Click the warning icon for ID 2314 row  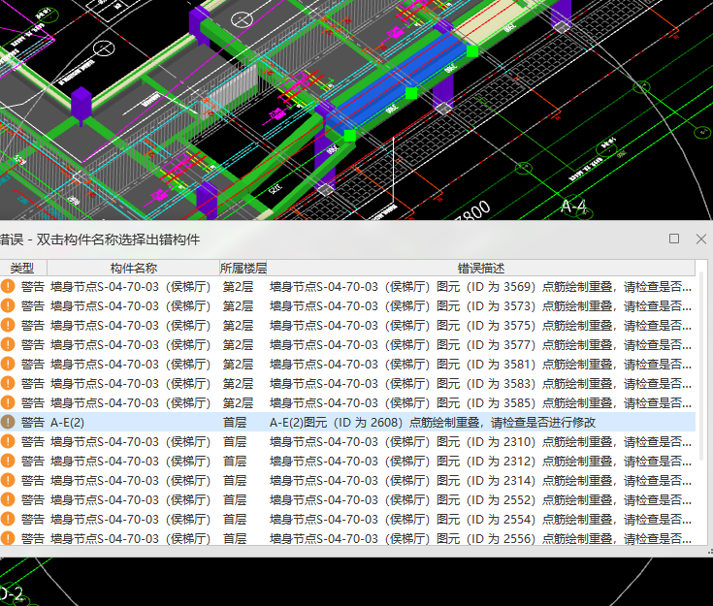[8, 481]
